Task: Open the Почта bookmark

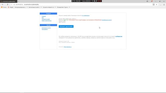Action: tap(4, 7)
